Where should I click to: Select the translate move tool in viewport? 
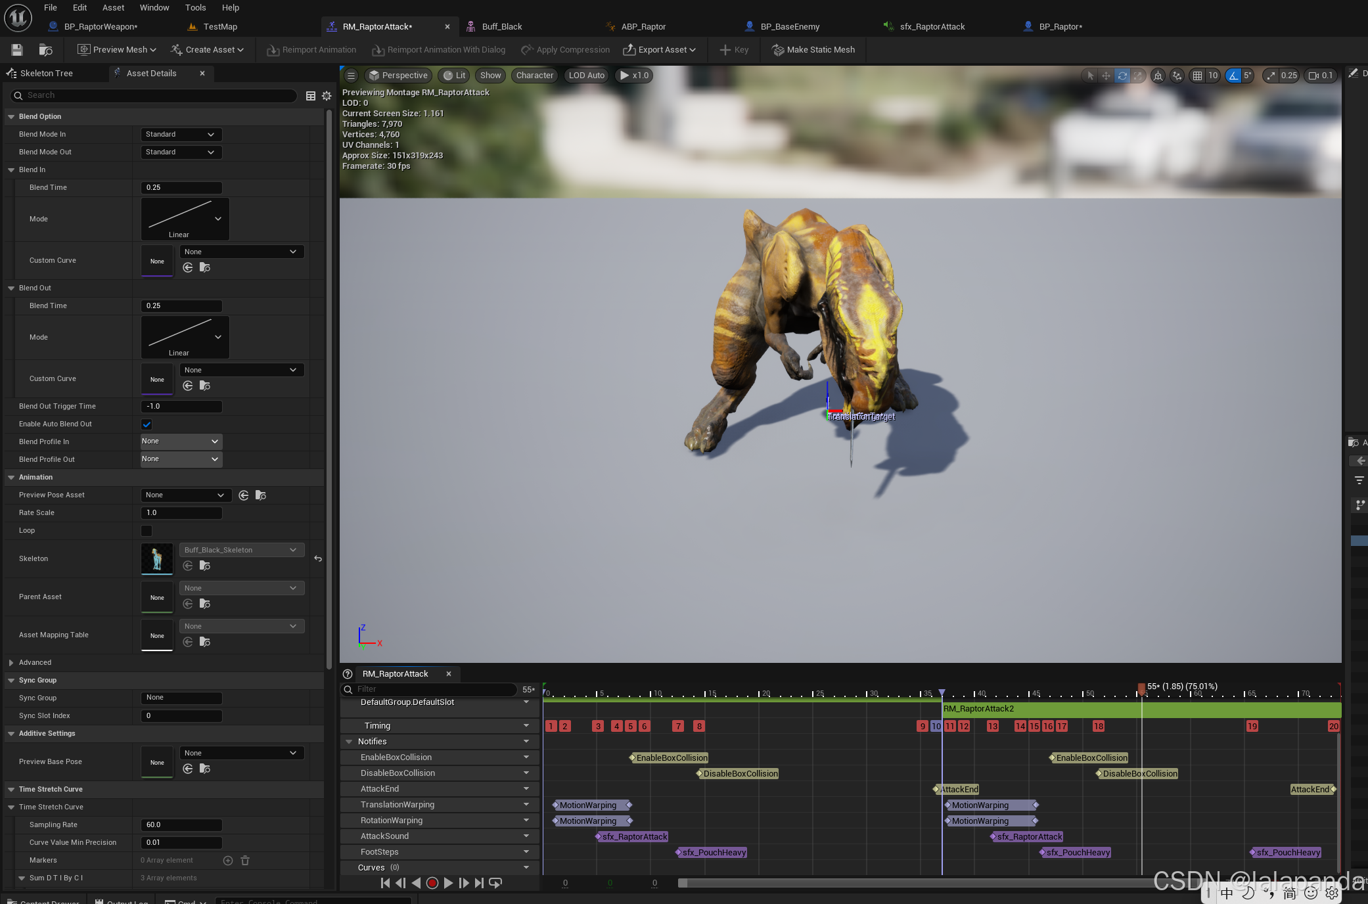(1106, 76)
